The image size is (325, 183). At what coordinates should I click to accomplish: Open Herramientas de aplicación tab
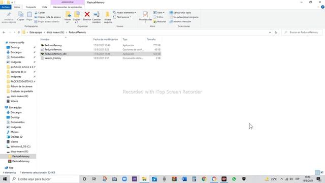tap(68, 7)
